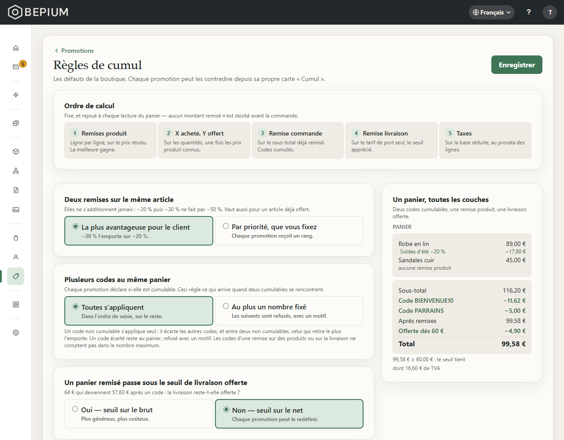Select "Par priorité, que vous fixez" option

pyautogui.click(x=289, y=231)
